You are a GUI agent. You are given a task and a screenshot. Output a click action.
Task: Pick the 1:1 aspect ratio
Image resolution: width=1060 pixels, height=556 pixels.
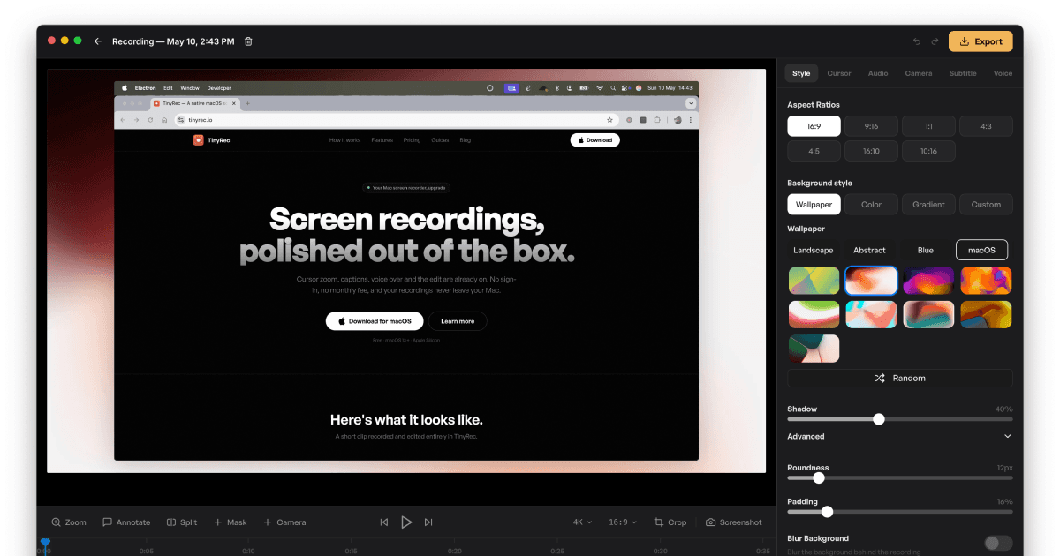click(928, 126)
